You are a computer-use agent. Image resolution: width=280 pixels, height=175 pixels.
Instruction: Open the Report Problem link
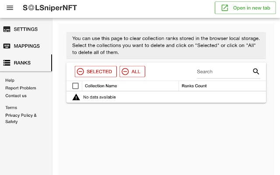pos(21,88)
